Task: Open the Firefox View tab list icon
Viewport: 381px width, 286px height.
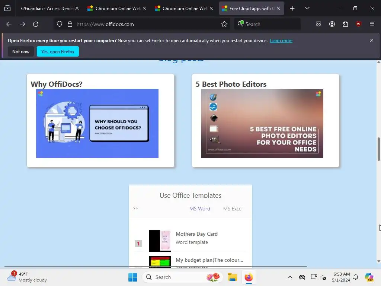Action: (7, 8)
